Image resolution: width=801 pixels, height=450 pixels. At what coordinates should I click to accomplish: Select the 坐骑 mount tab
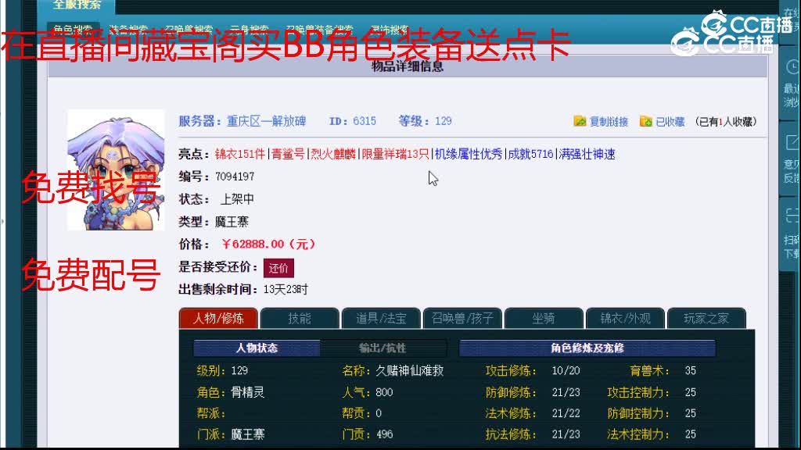coord(544,318)
